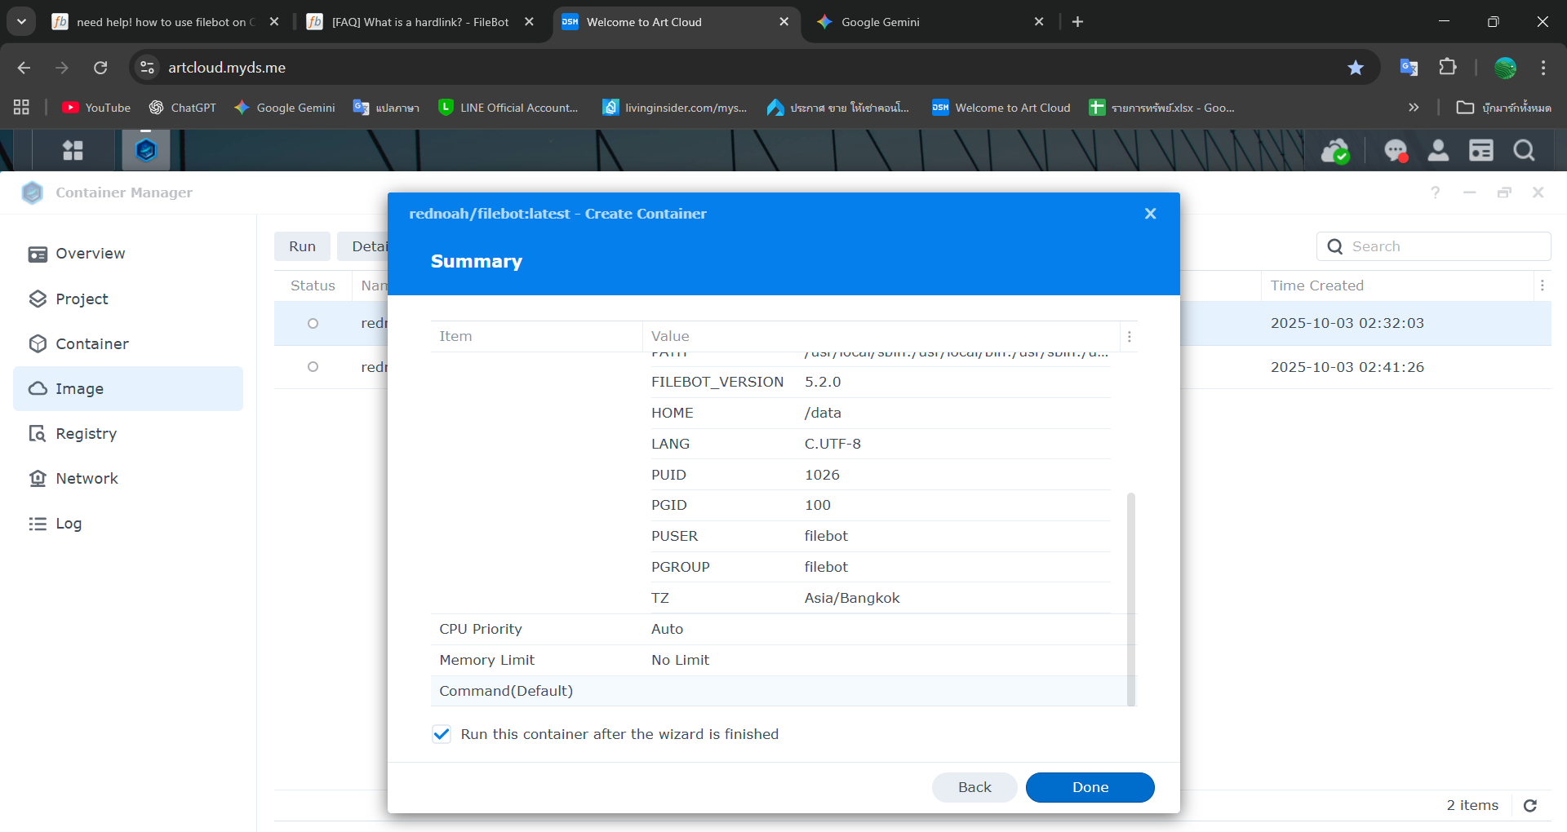Open the Registry section in sidebar

point(86,434)
